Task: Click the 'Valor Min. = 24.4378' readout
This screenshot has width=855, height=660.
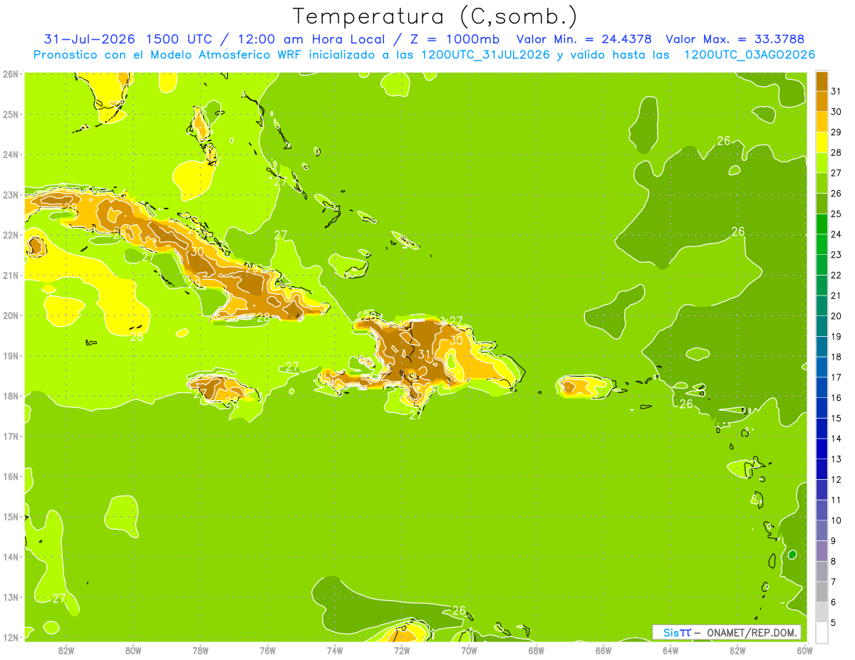Action: click(x=584, y=39)
